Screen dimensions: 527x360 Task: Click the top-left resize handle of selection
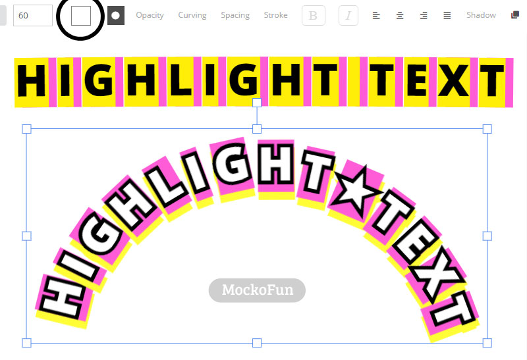click(x=26, y=129)
